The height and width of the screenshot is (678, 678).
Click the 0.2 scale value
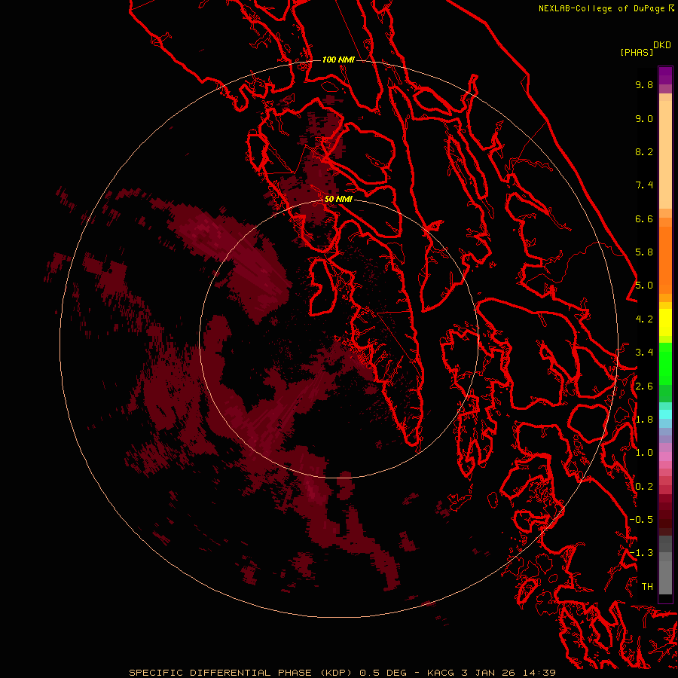point(644,487)
